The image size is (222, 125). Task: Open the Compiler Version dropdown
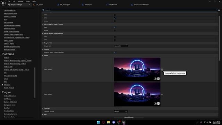click(x=121, y=111)
